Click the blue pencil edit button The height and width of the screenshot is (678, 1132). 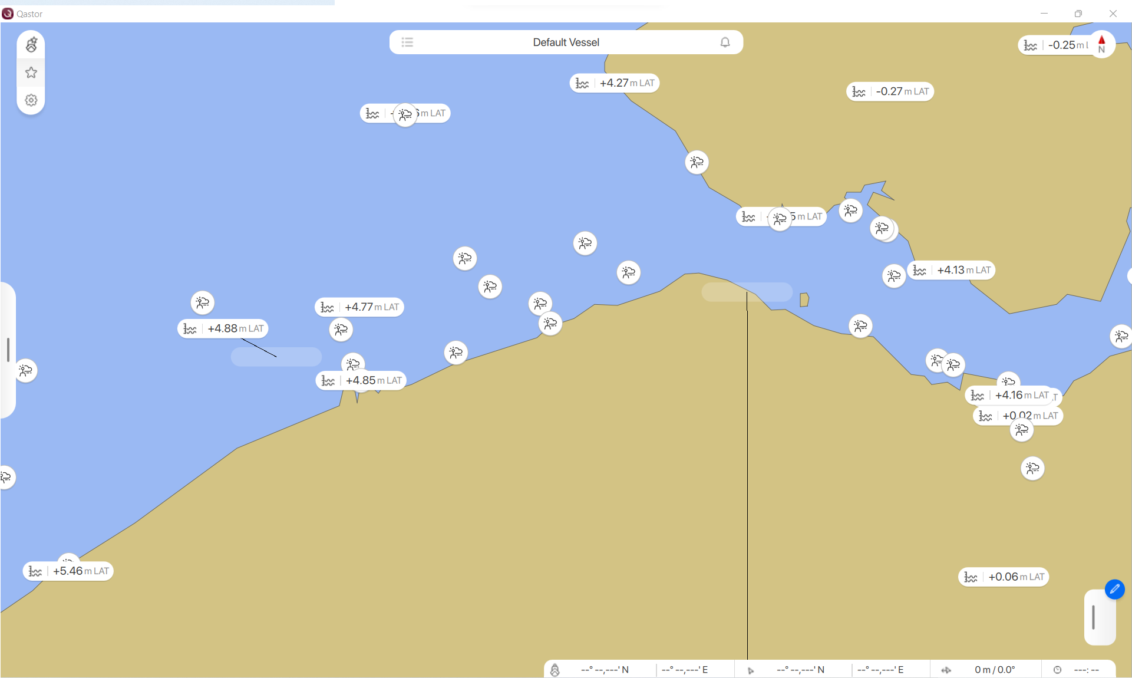click(1114, 589)
